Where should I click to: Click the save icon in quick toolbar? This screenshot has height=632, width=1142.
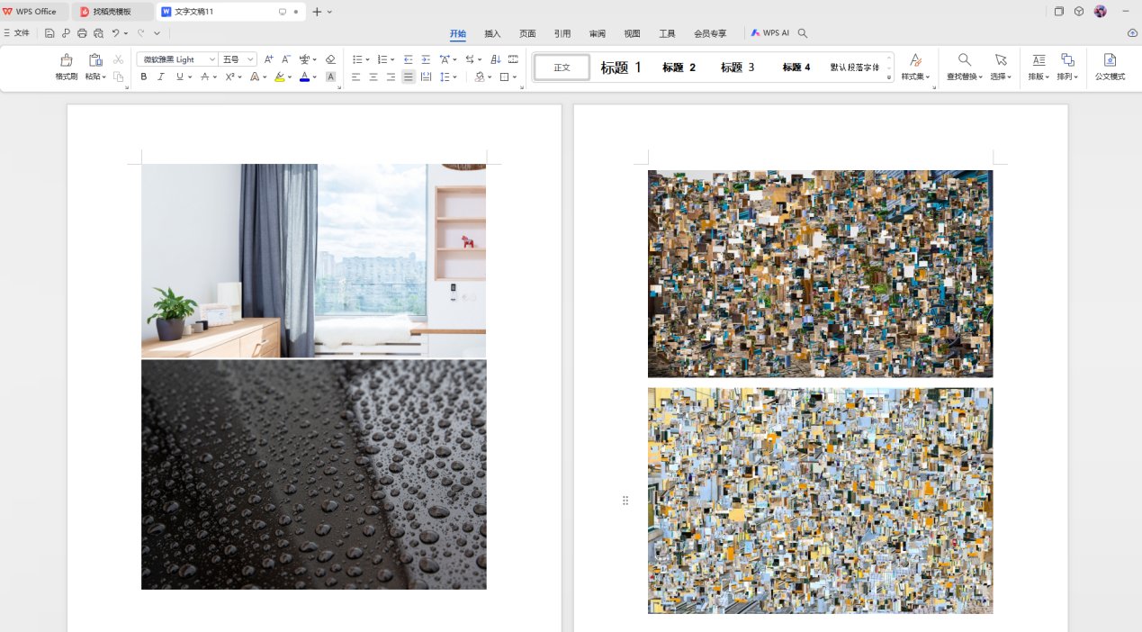(x=49, y=33)
